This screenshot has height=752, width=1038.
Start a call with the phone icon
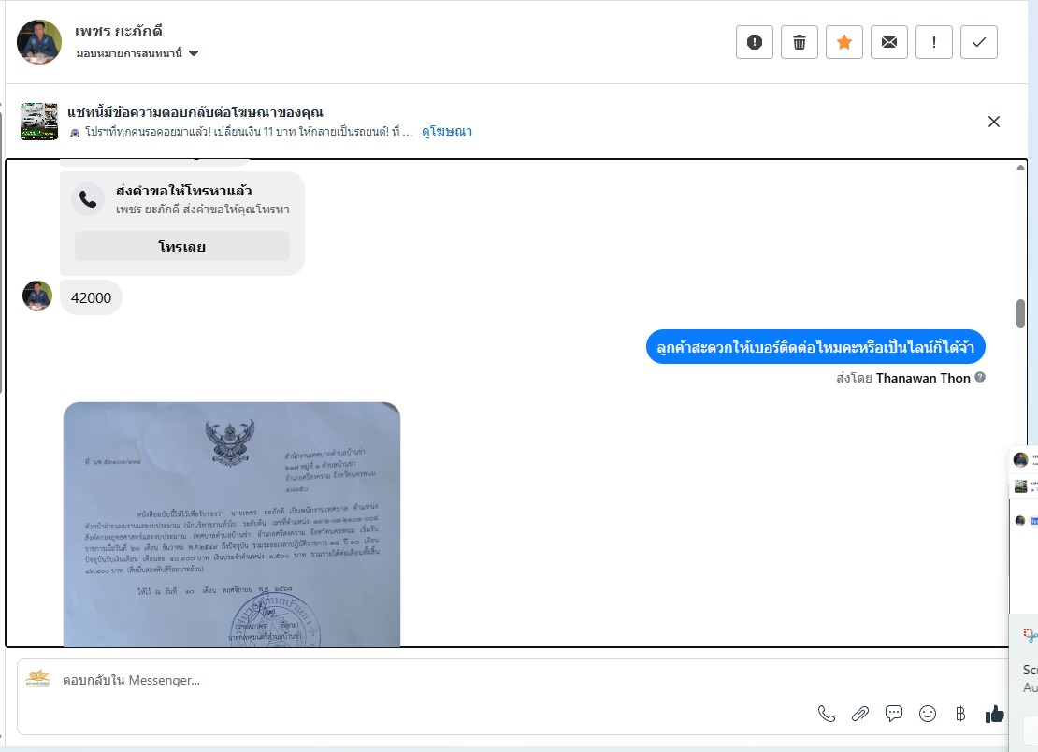pos(826,714)
